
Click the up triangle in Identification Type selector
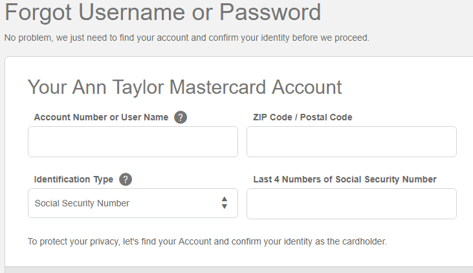(224, 199)
